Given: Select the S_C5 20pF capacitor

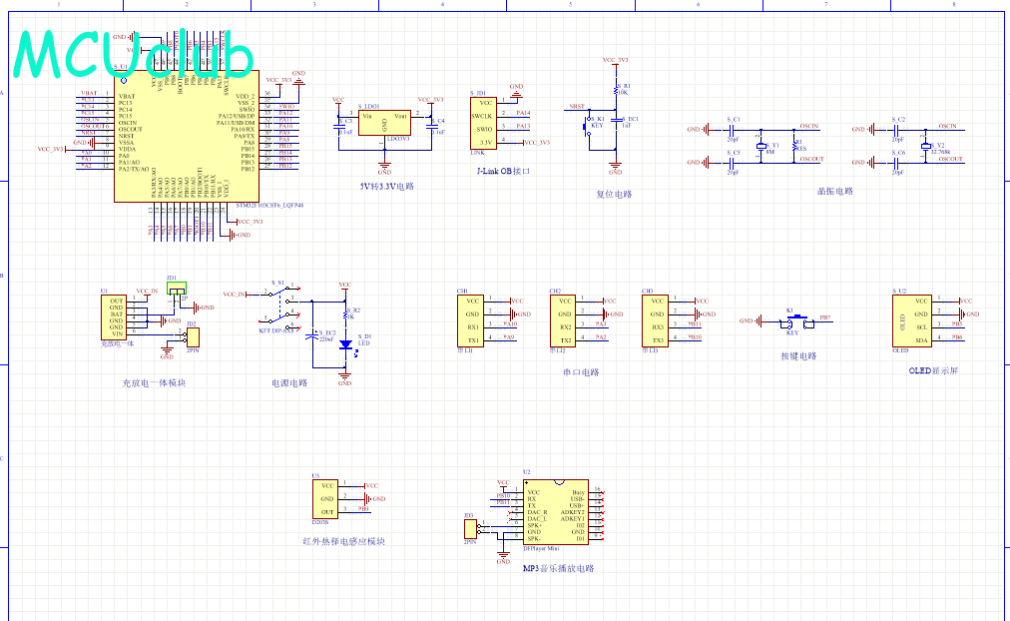Looking at the screenshot, I should [732, 163].
